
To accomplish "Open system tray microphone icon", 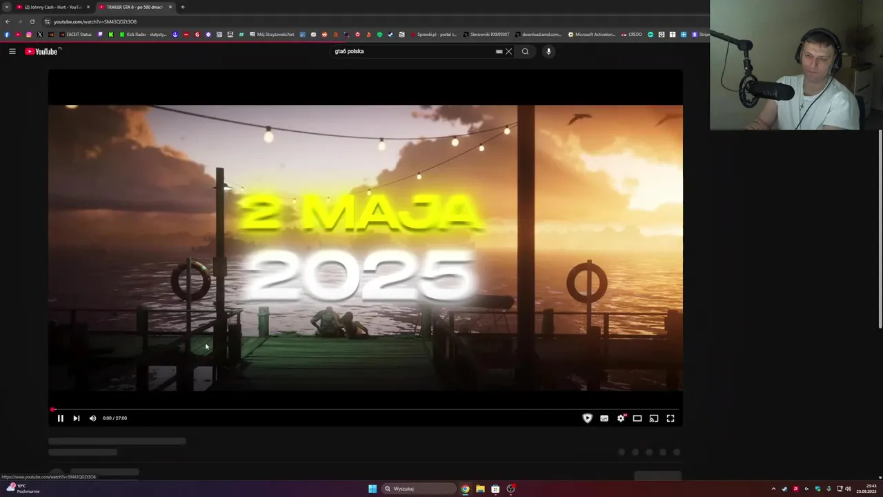I will click(829, 489).
